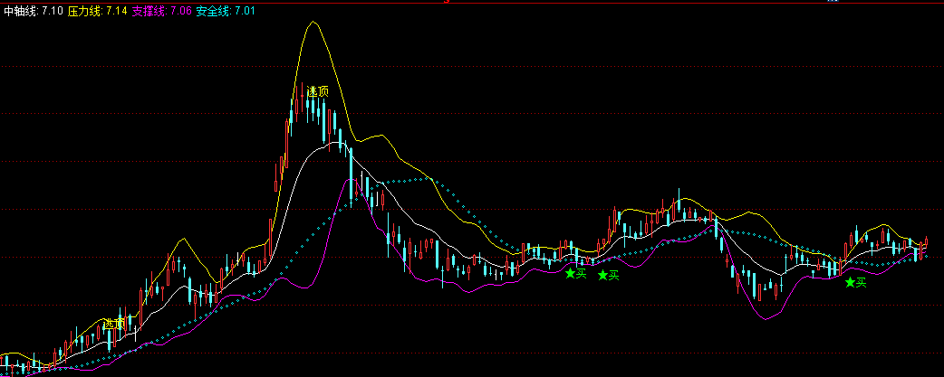Select the yellow 压力线 legend label

point(84,11)
